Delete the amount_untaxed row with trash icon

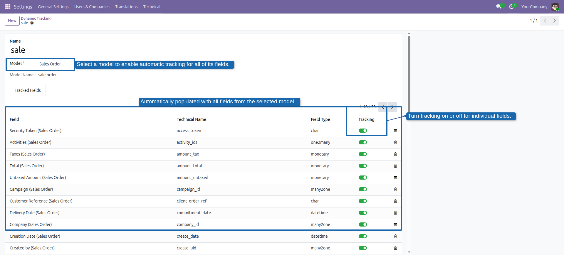click(395, 178)
